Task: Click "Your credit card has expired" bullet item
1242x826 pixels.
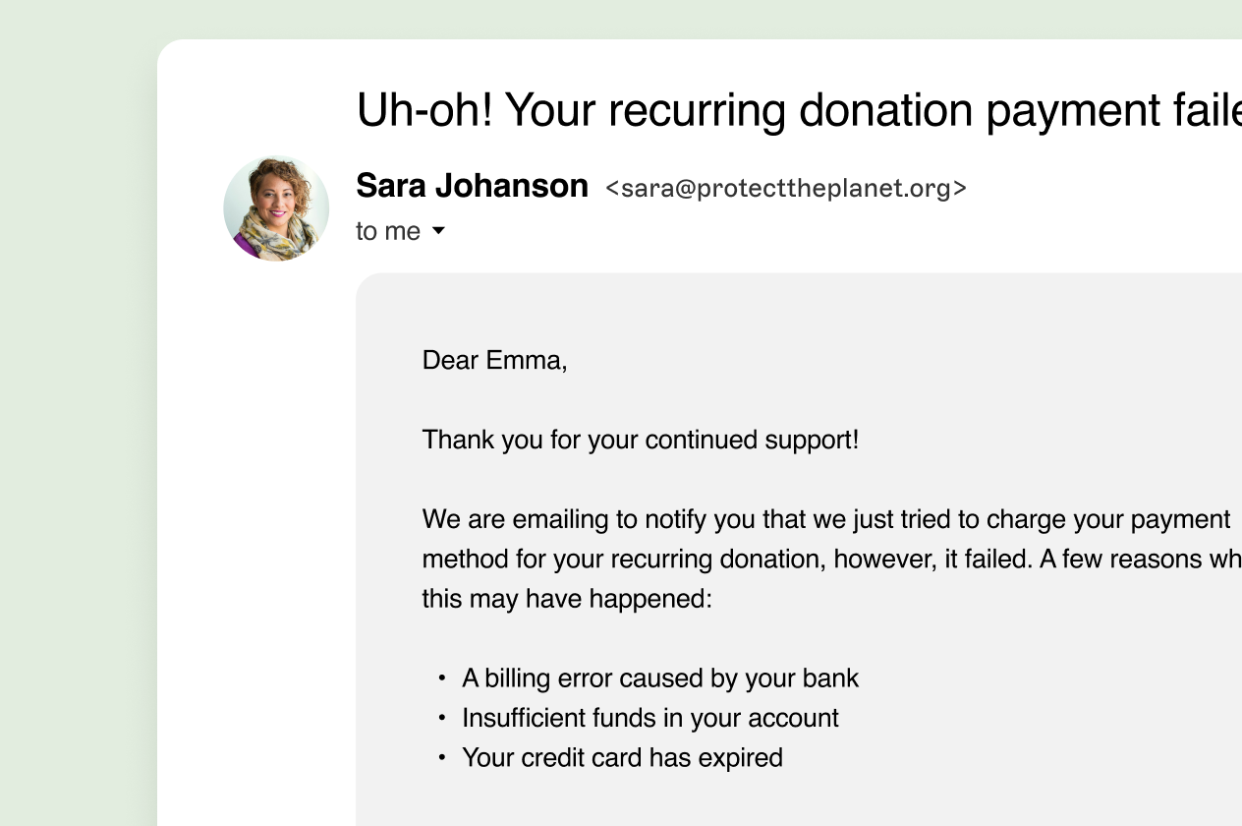Action: pos(622,758)
